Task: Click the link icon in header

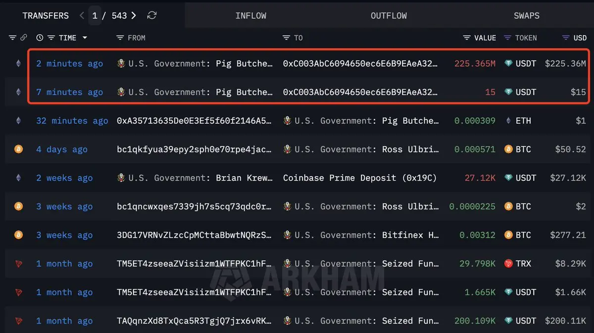Action: tap(24, 38)
